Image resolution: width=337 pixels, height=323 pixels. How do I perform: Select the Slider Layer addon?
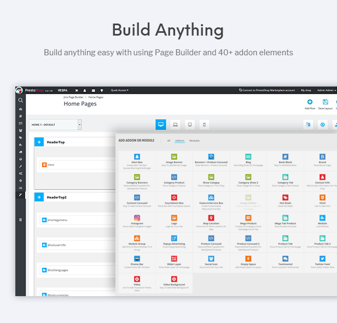coord(174,263)
